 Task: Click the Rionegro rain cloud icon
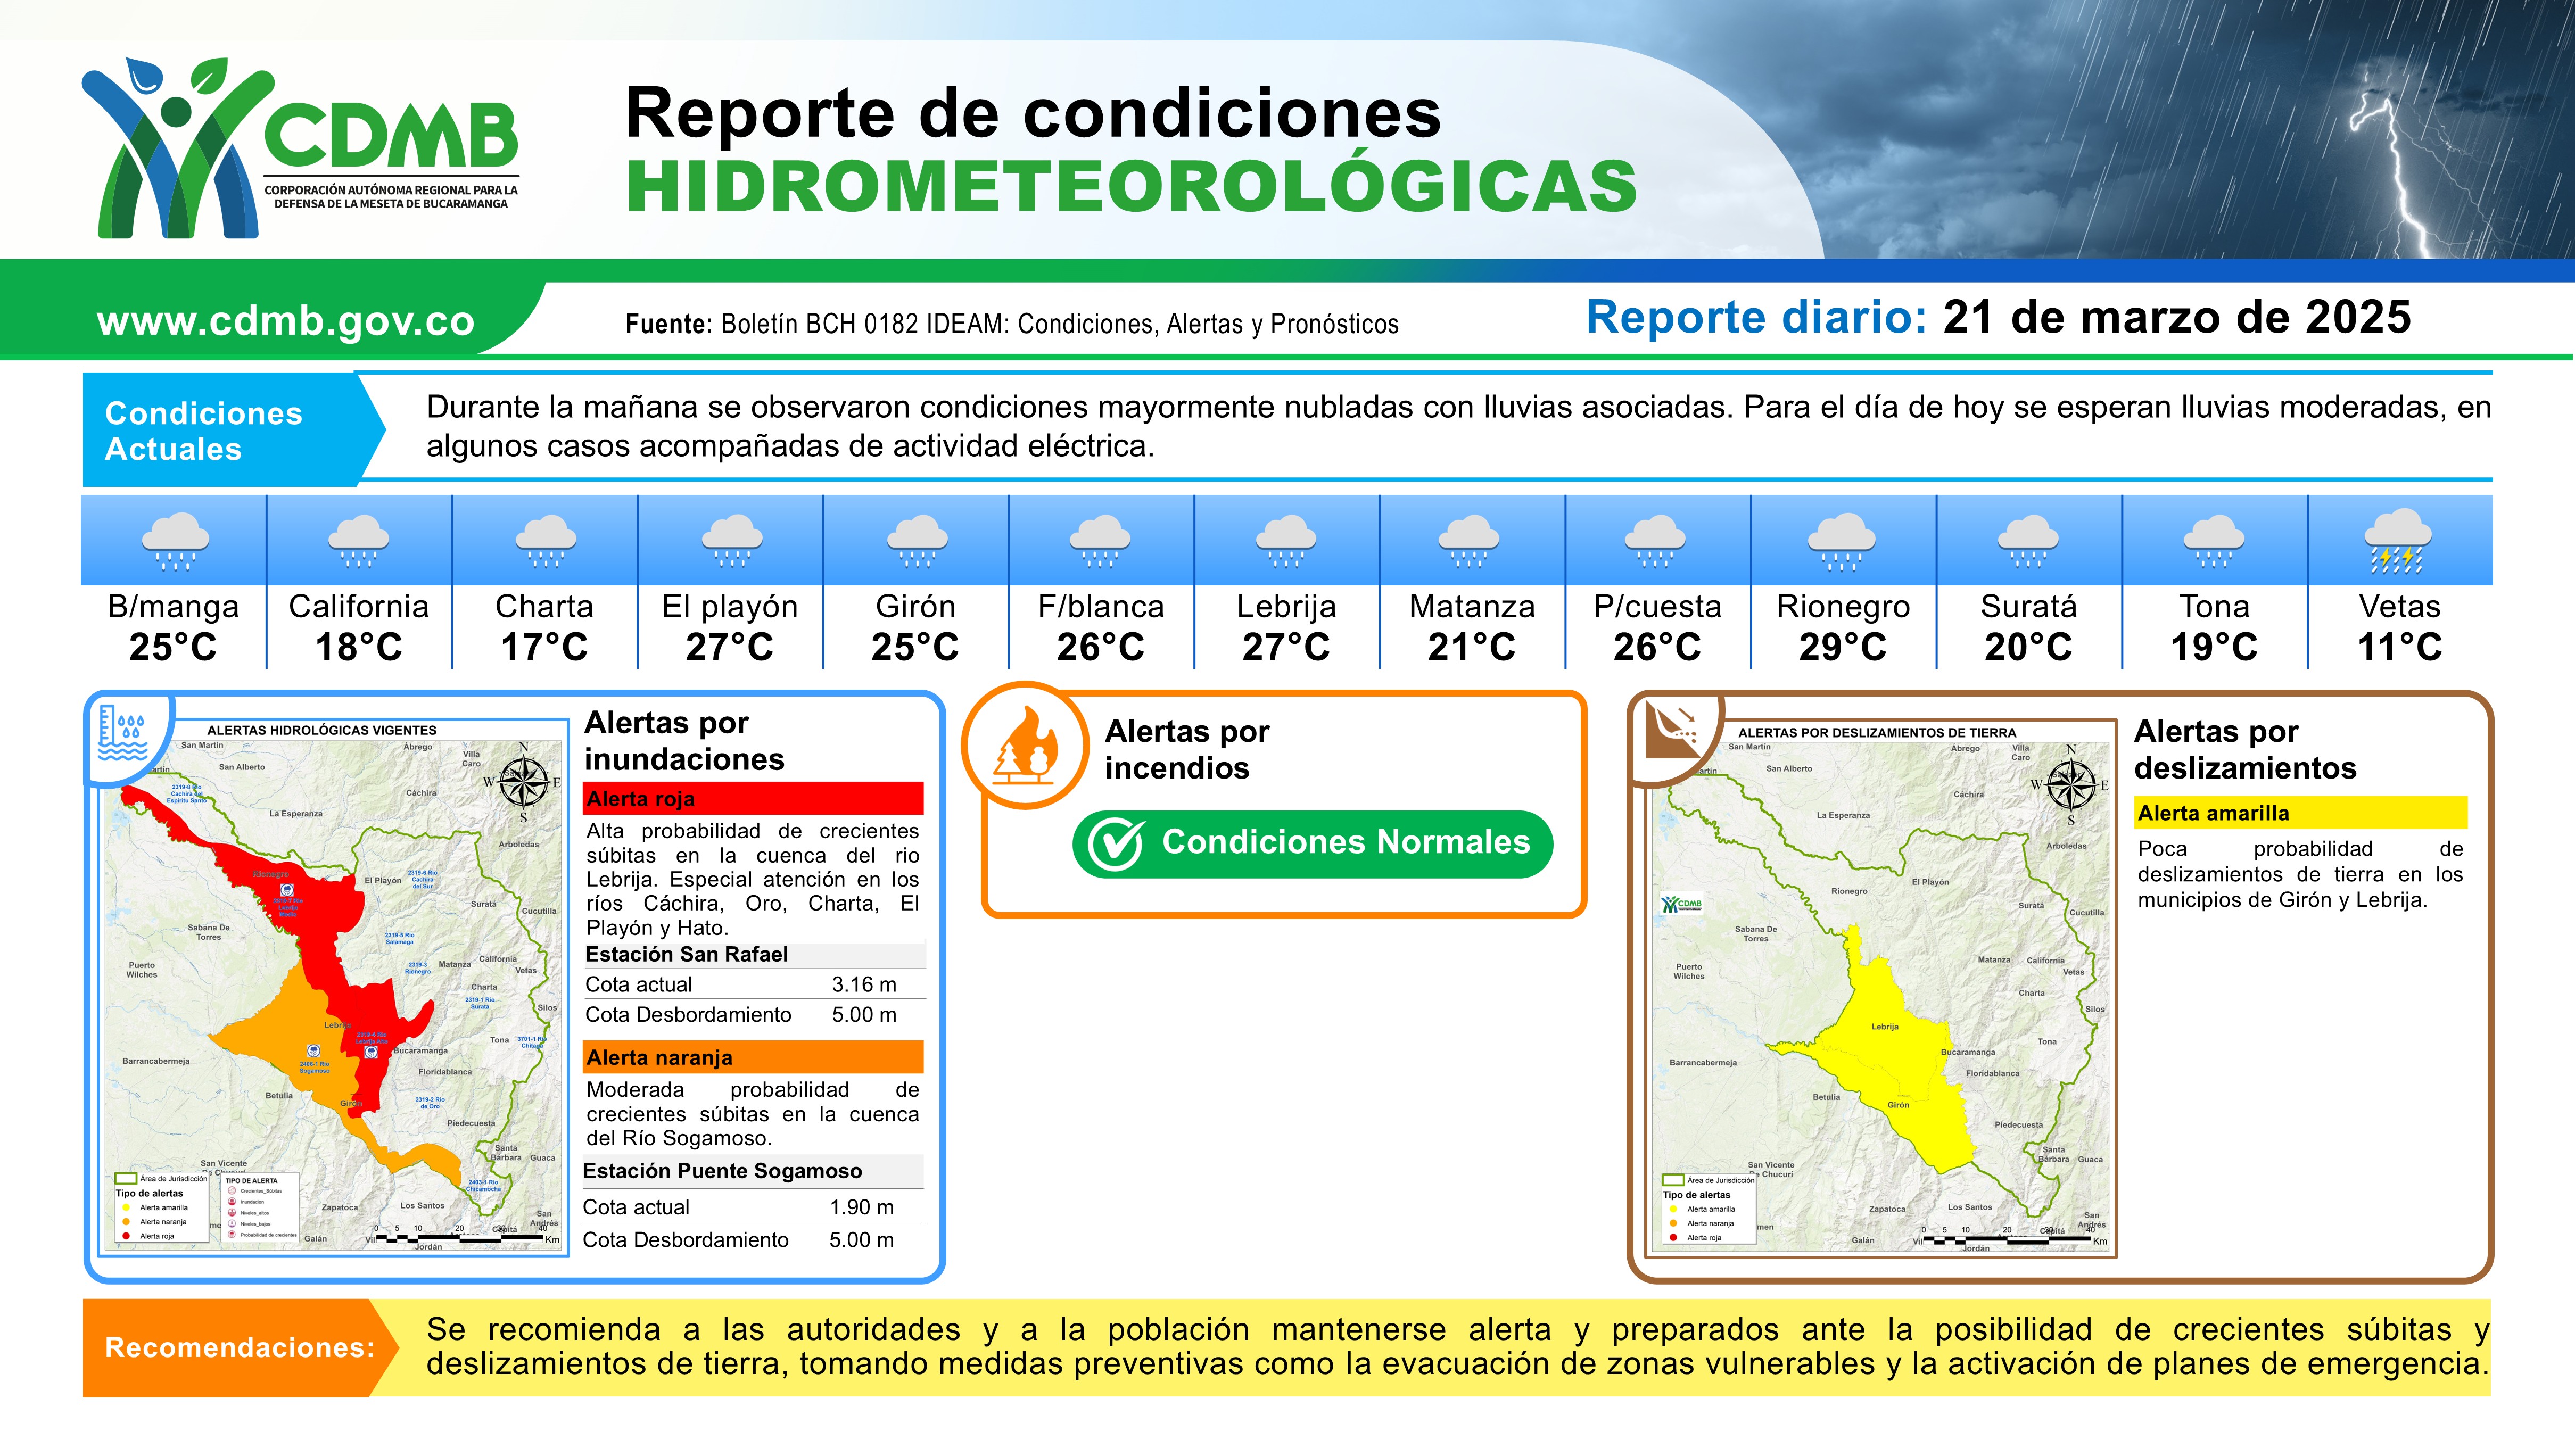tap(1842, 543)
